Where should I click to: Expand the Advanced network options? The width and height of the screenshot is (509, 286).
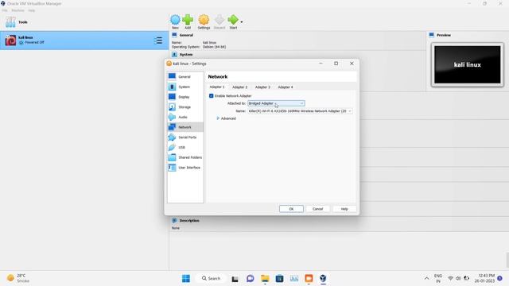(x=226, y=118)
